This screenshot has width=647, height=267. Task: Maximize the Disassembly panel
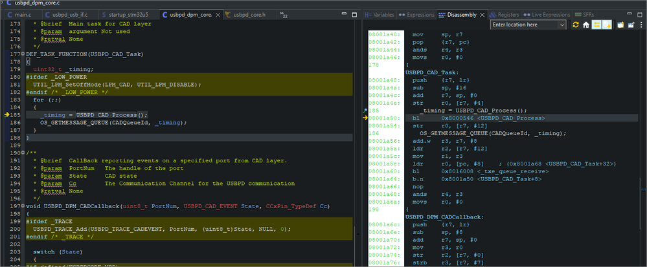coord(641,14)
